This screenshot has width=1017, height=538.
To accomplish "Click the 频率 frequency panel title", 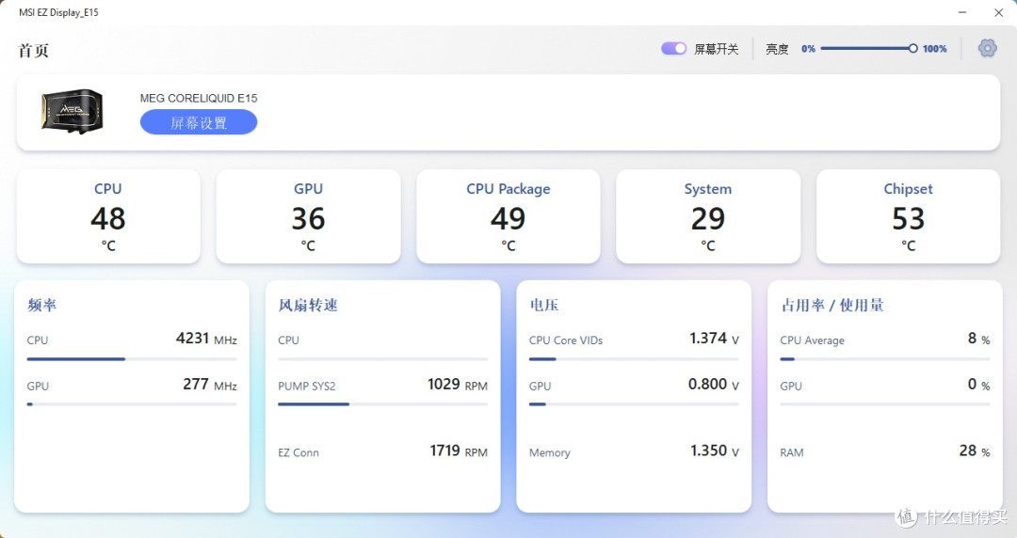I will tap(42, 306).
